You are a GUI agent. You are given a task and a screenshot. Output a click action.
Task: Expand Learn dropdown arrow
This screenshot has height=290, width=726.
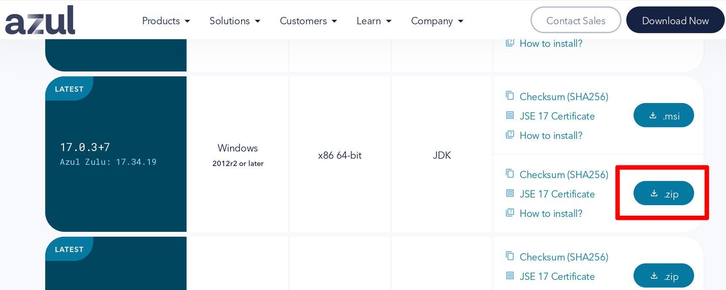tap(389, 21)
